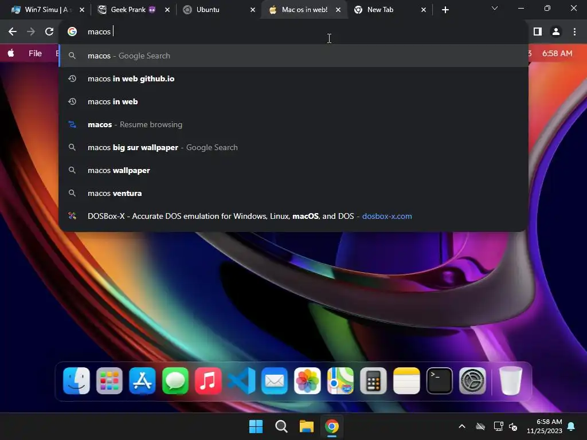
Task: Click the macOS menu bar clock
Action: click(557, 53)
